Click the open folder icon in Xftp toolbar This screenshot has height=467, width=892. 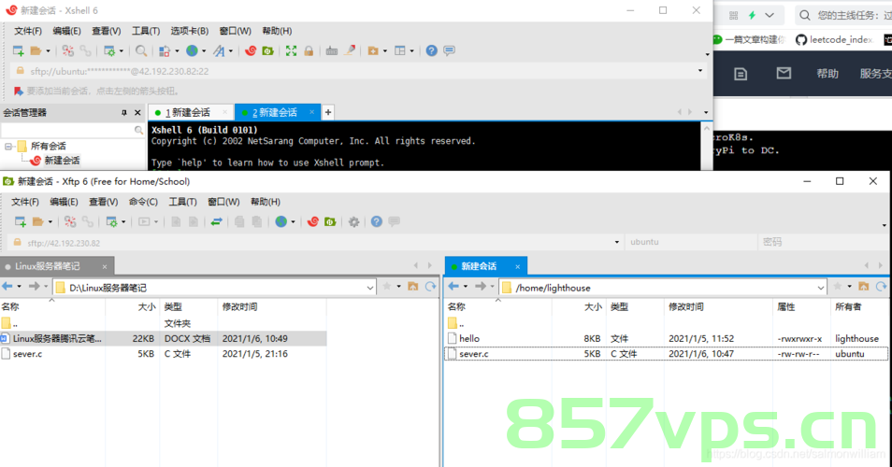(38, 221)
